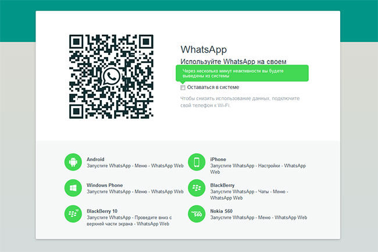The height and width of the screenshot is (252, 378).
Task: Click the "Используйте WhatsApp на своем" subtitle
Action: (233, 62)
